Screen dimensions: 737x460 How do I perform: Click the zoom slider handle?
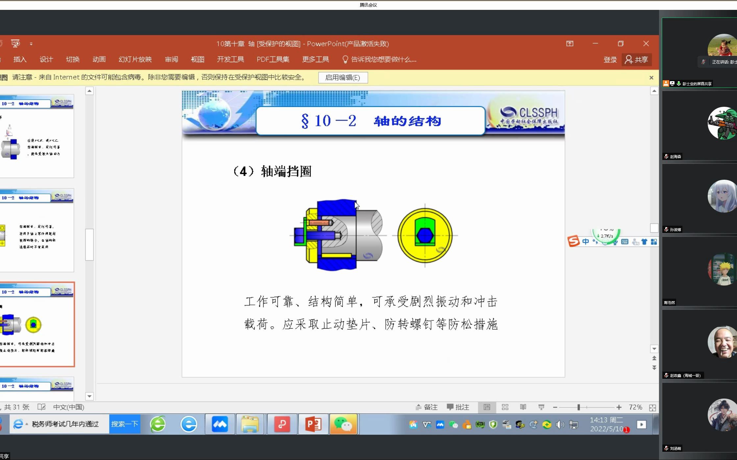578,407
